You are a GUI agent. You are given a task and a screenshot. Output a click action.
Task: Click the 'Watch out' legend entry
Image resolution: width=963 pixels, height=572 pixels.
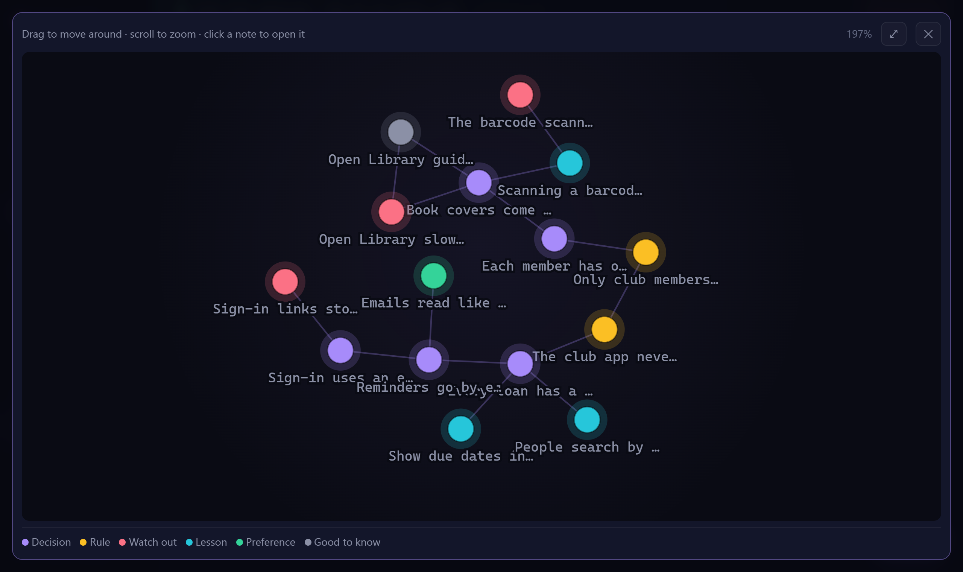[x=148, y=542]
